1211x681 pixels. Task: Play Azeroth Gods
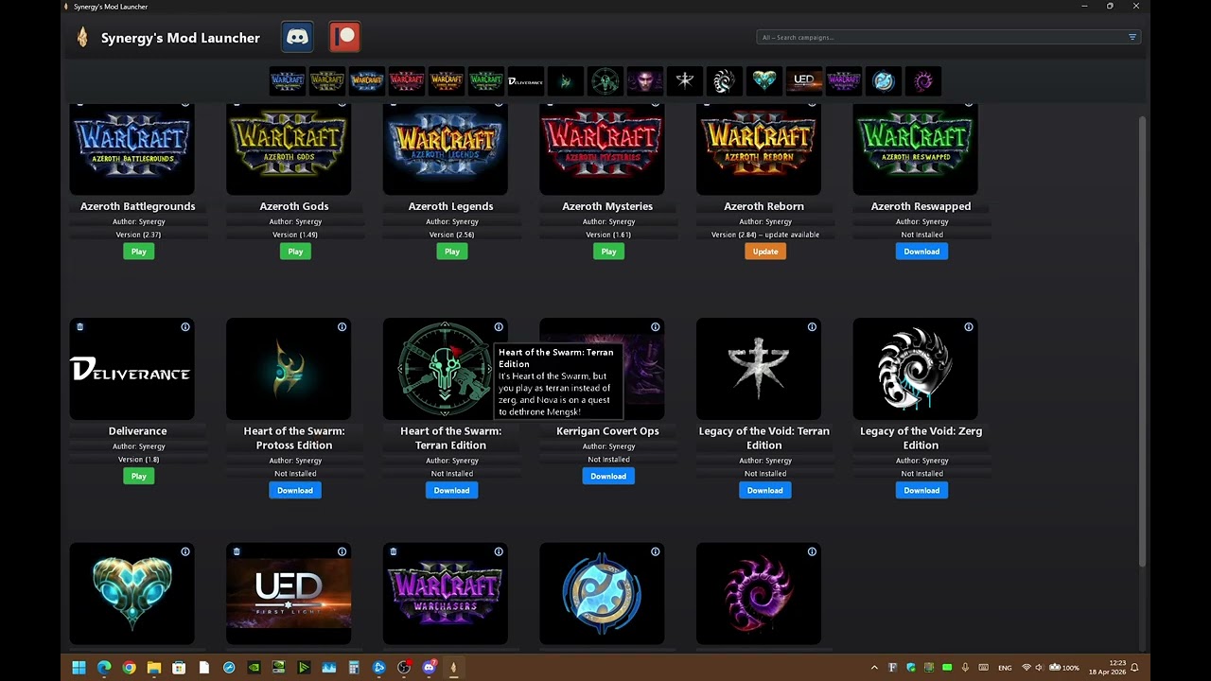tap(295, 252)
